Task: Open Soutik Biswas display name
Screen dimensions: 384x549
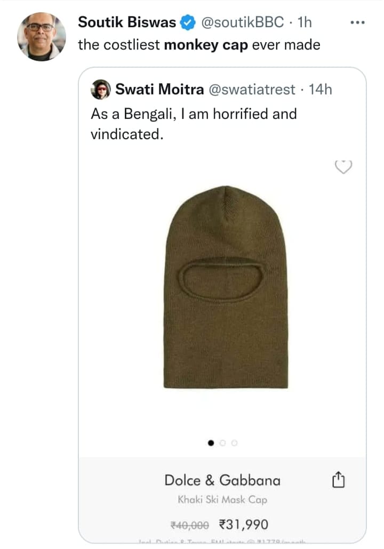Action: 127,22
